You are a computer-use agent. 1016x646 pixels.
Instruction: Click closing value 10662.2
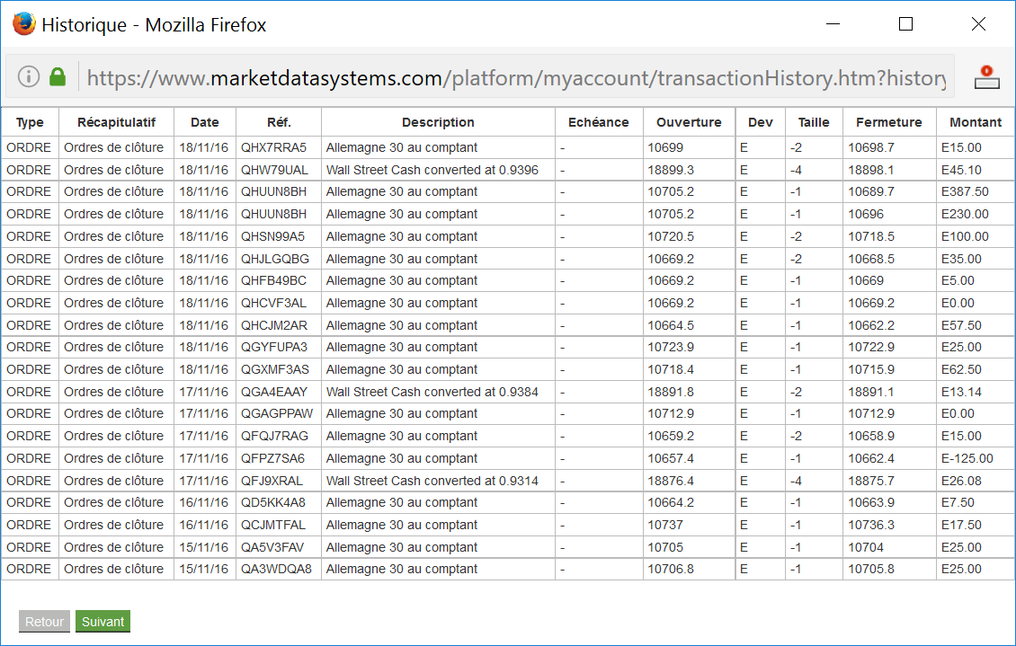pos(871,325)
